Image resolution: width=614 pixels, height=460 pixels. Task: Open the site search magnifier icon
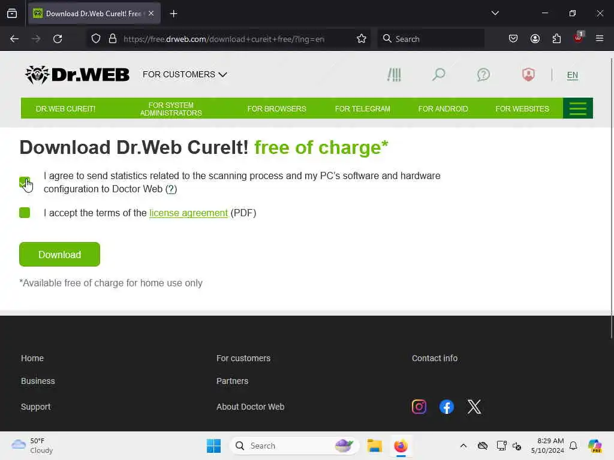point(438,74)
